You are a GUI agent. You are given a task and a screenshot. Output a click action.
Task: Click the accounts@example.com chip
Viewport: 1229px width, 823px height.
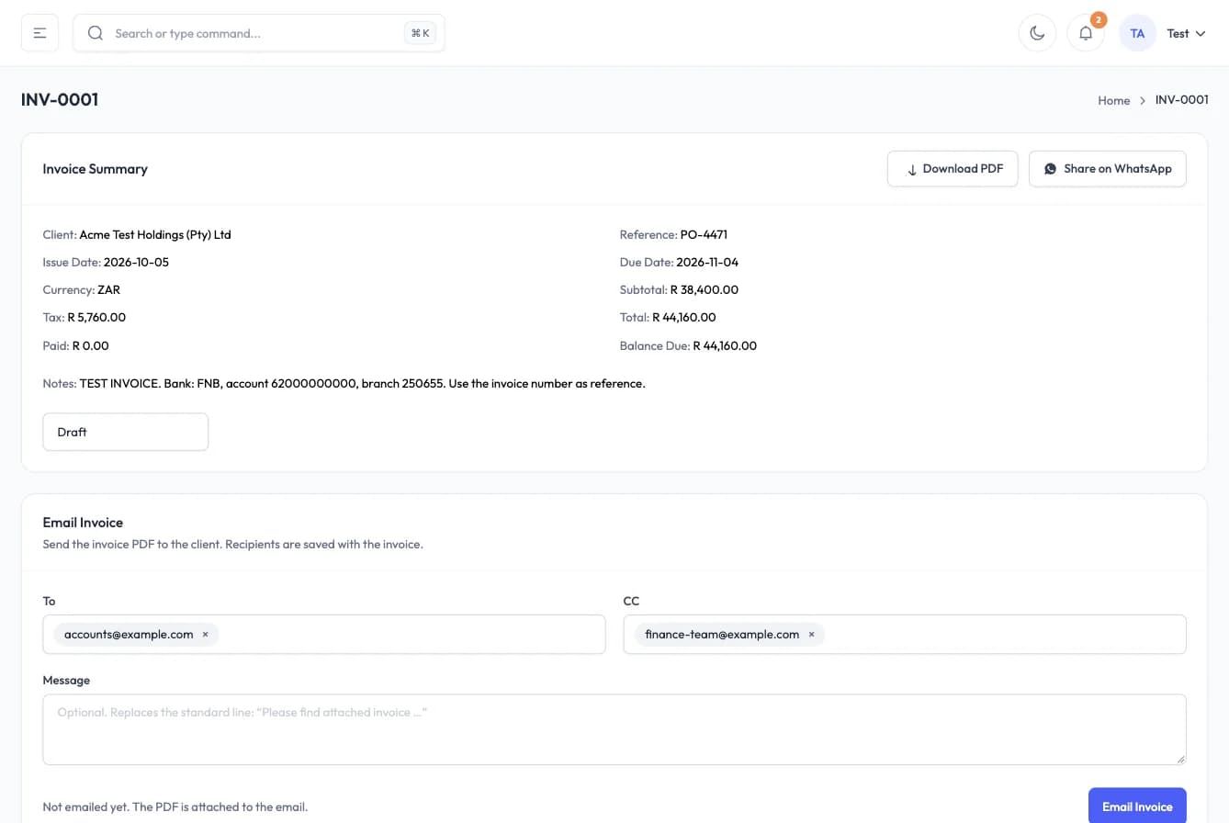pos(136,634)
